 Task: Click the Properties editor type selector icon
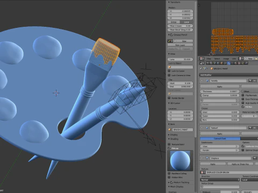pos(202,63)
